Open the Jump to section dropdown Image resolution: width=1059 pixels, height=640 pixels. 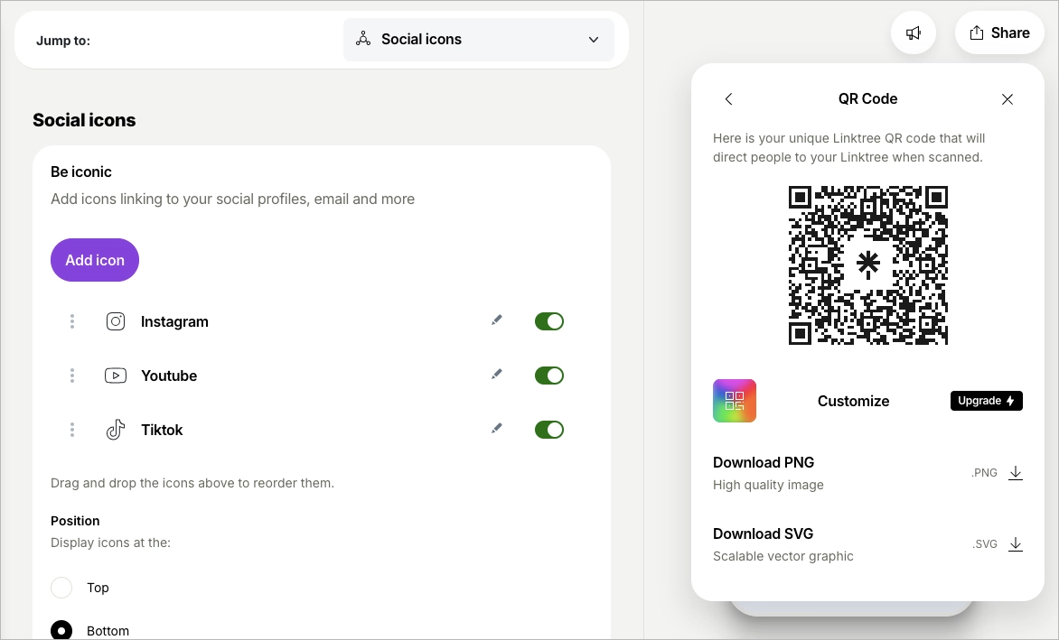(x=478, y=39)
